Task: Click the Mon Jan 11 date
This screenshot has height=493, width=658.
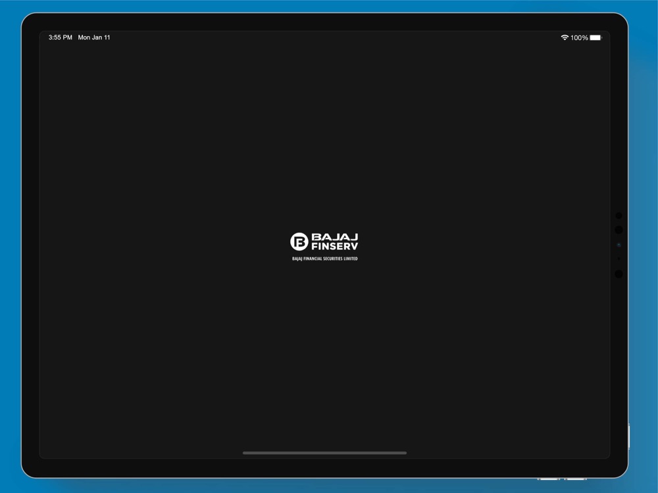Action: coord(94,37)
